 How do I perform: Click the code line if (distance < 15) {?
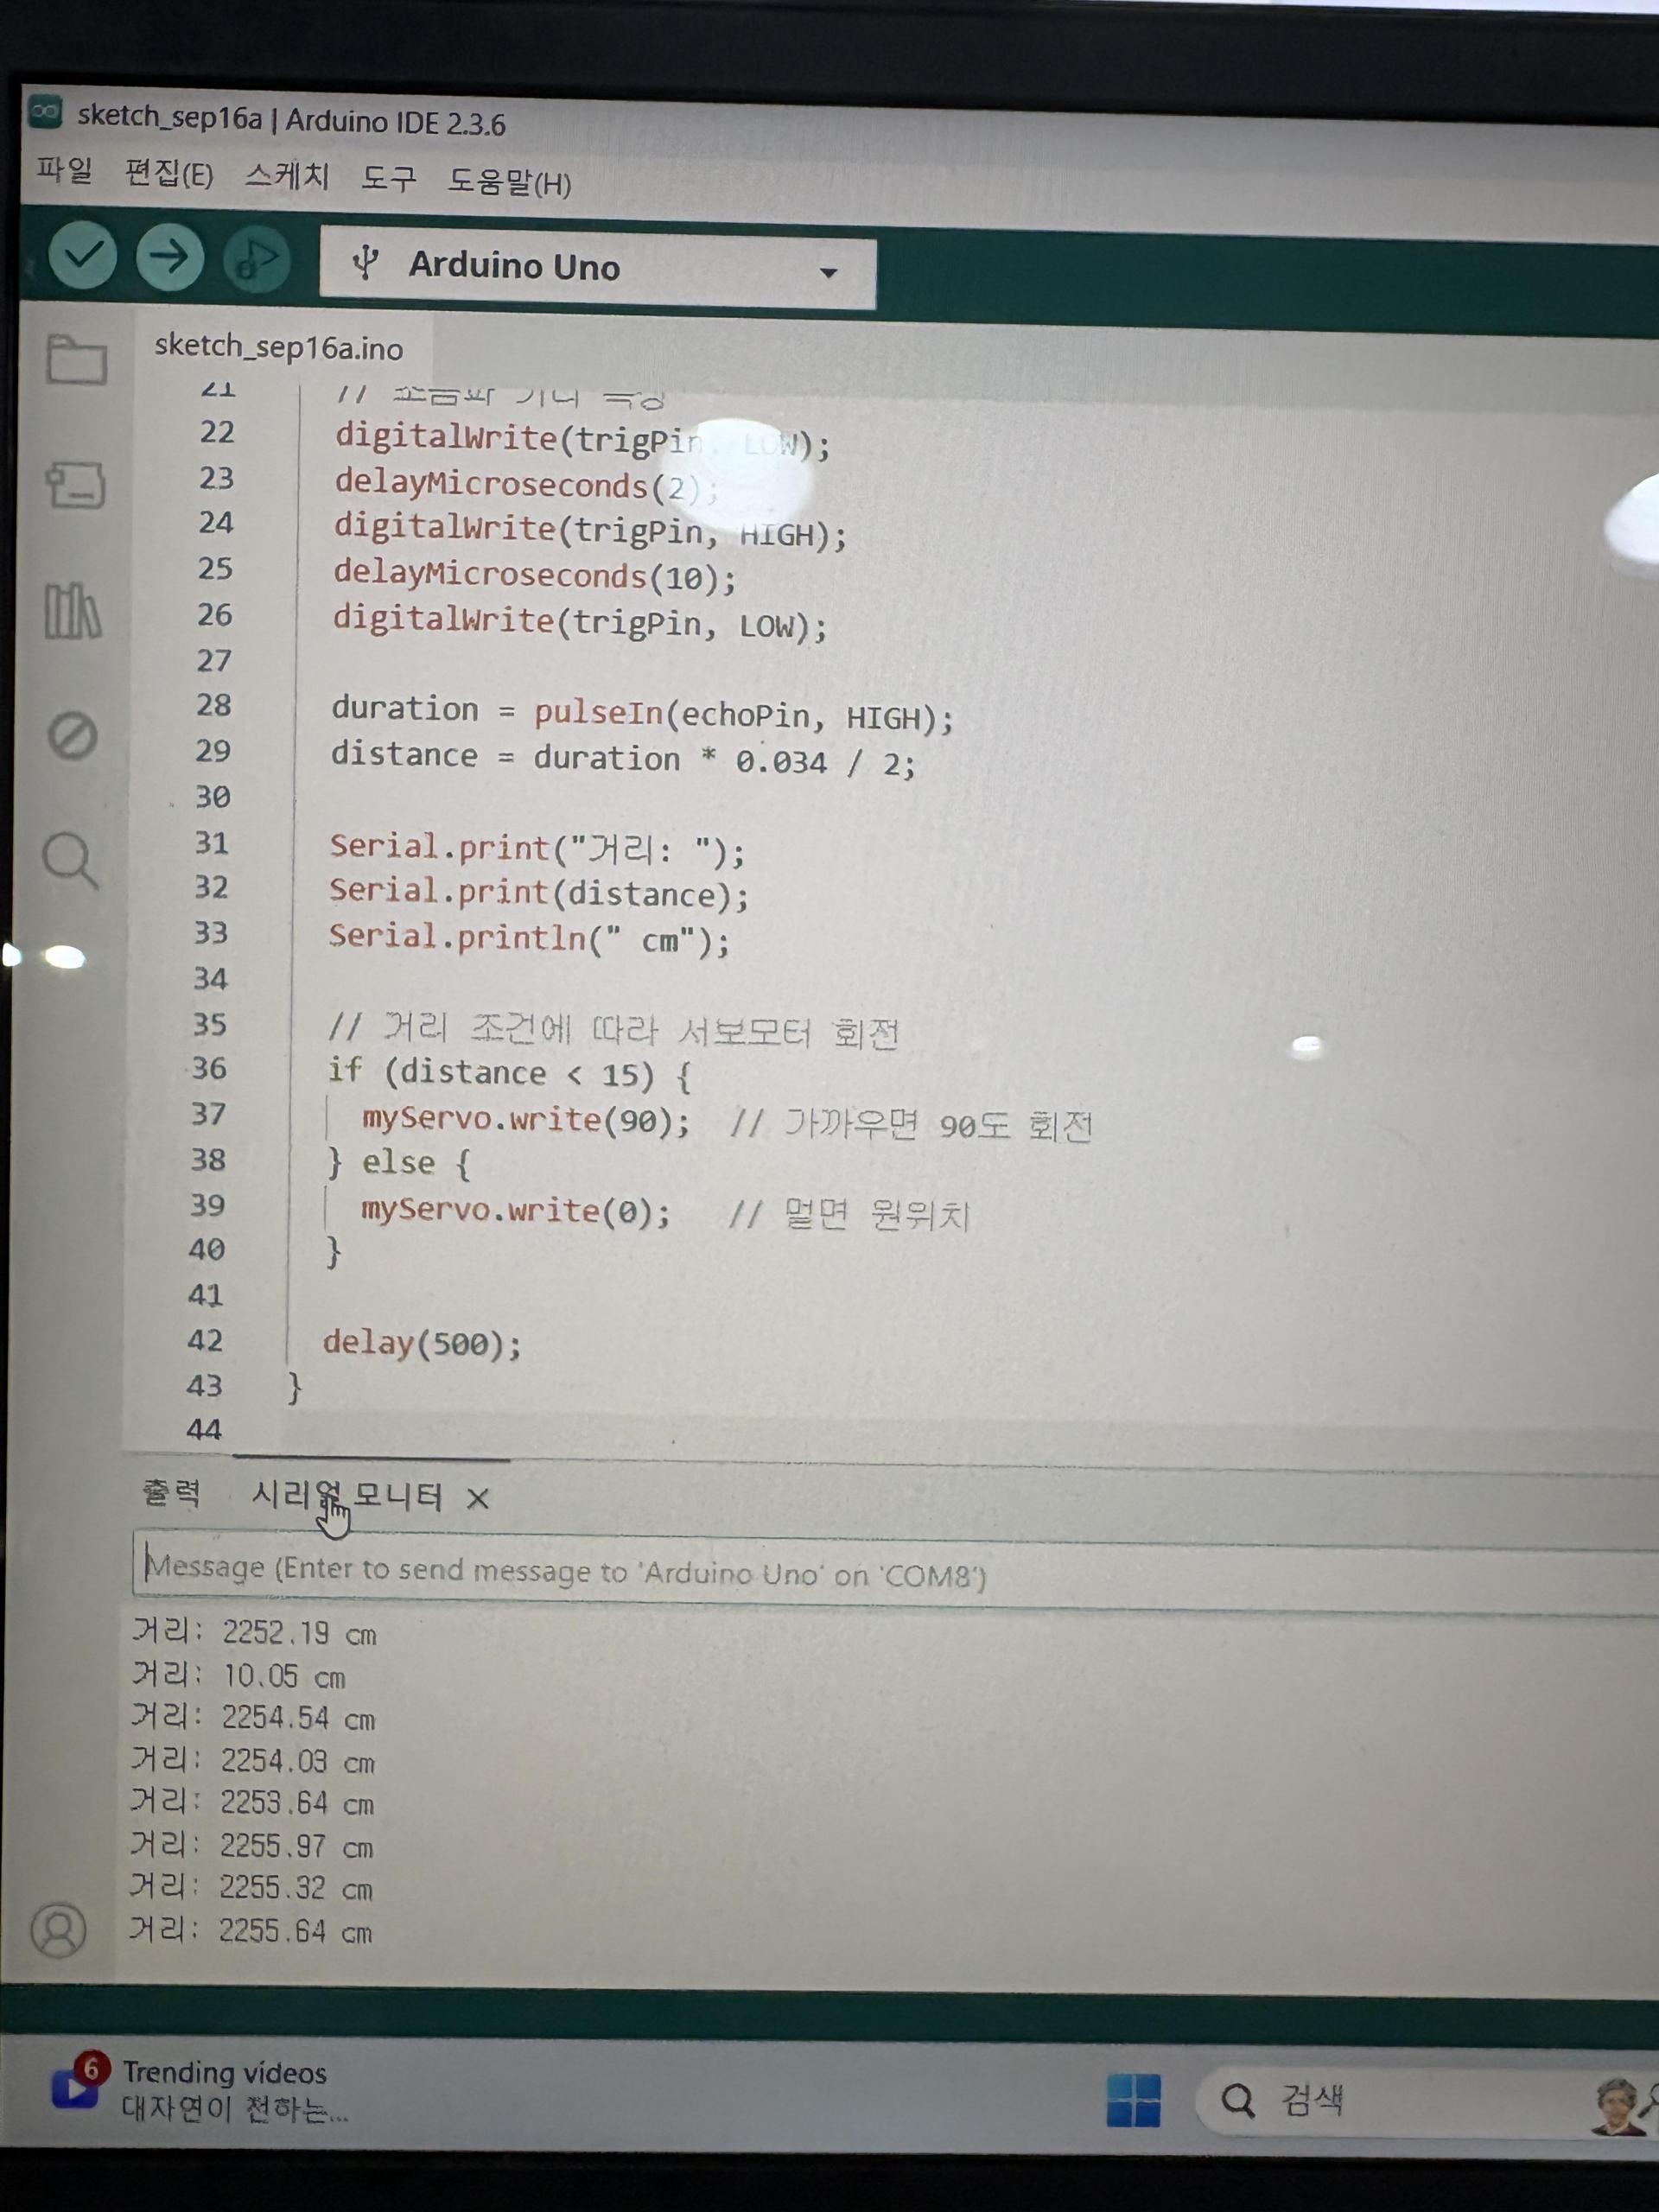(x=509, y=1074)
